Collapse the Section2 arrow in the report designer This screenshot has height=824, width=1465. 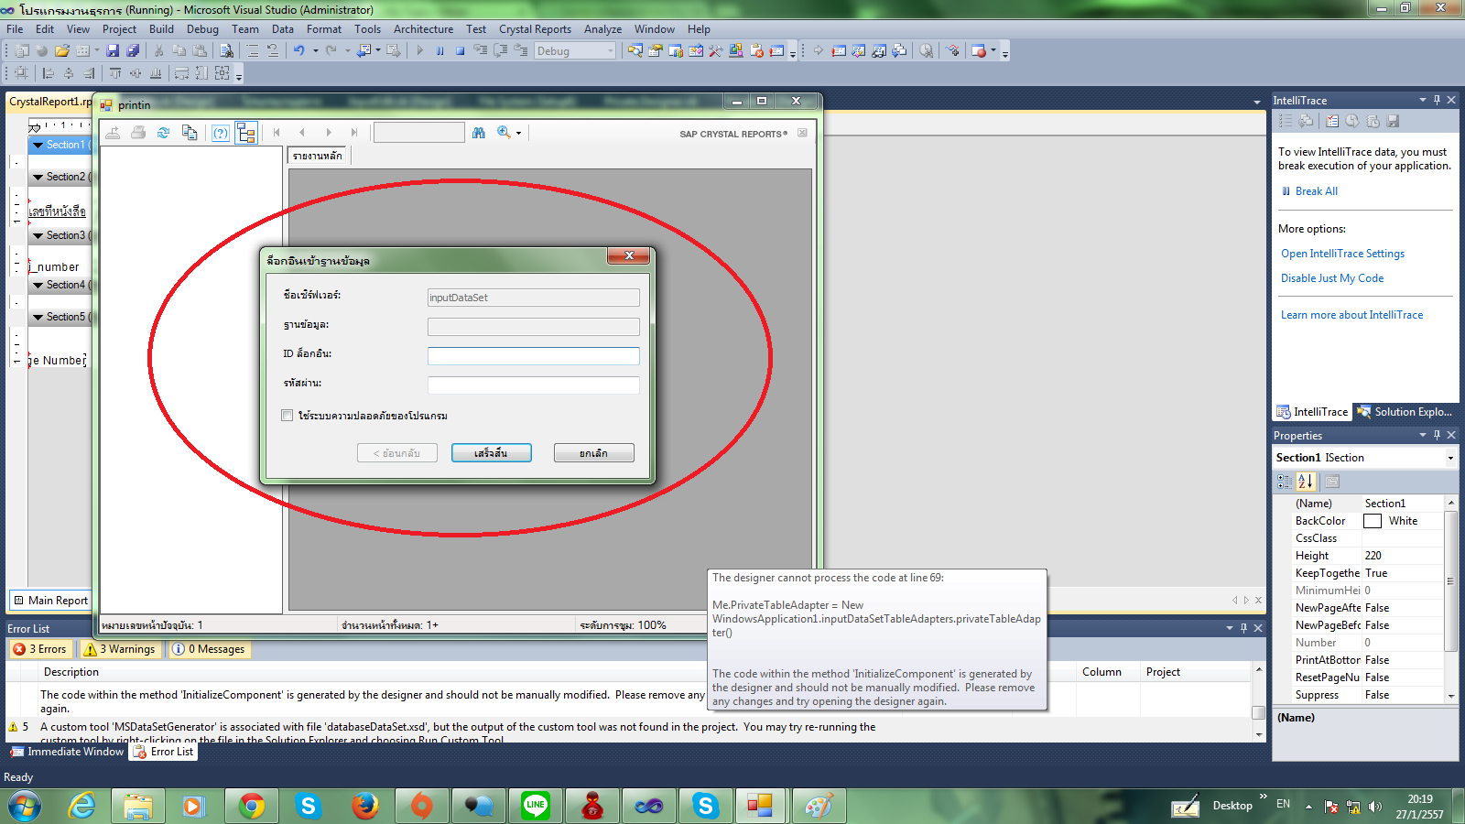pos(38,177)
